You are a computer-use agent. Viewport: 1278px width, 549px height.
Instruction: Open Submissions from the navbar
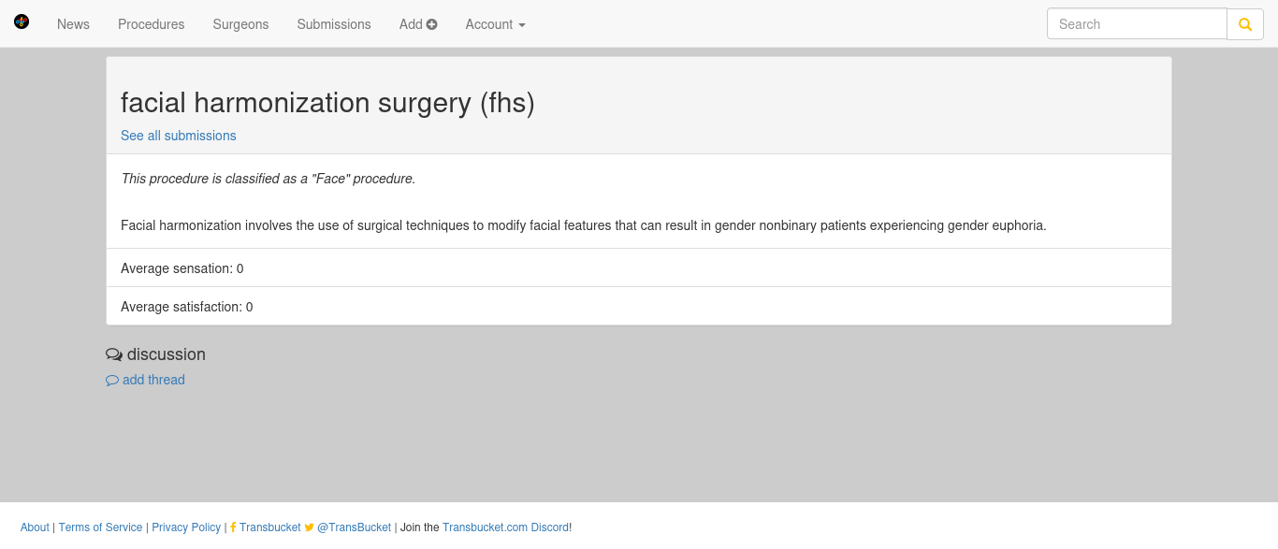pyautogui.click(x=334, y=24)
